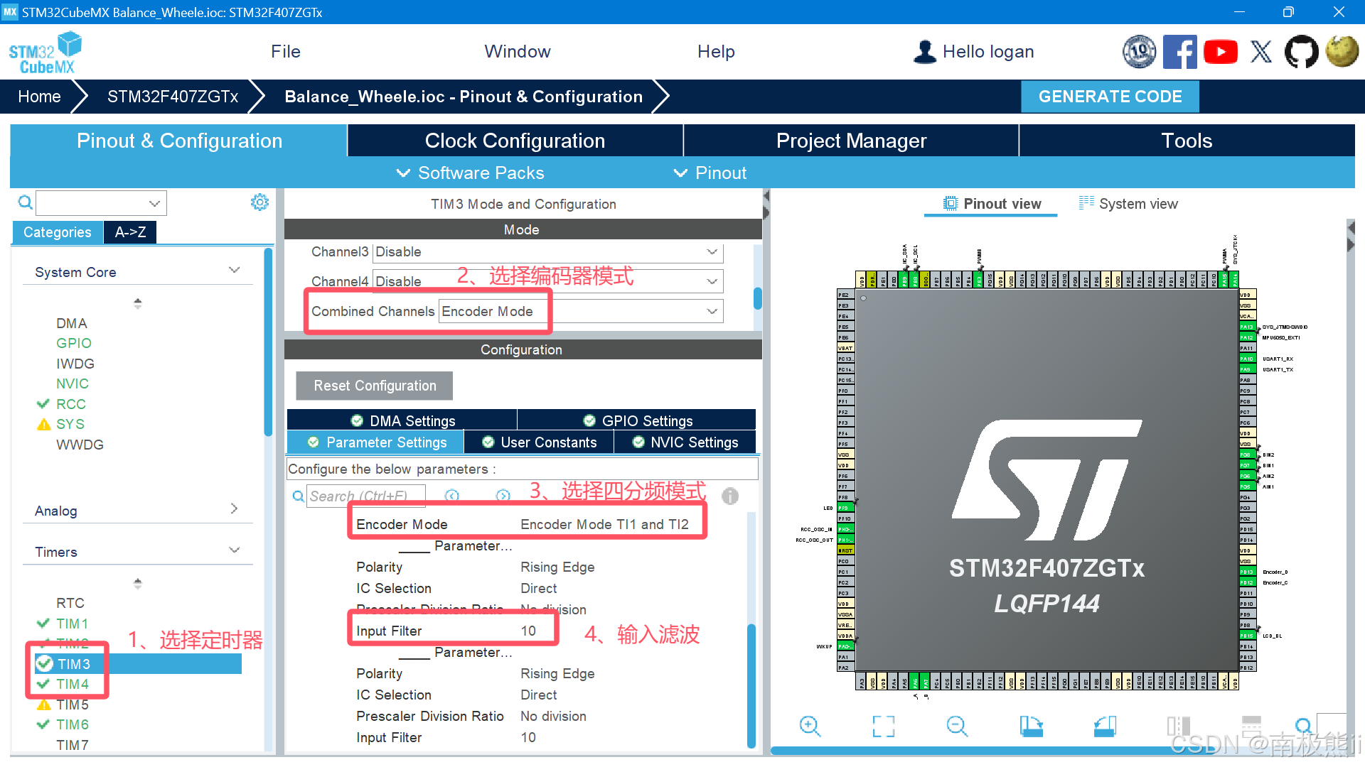Select GPIO in System Core list
The height and width of the screenshot is (767, 1365).
74,343
